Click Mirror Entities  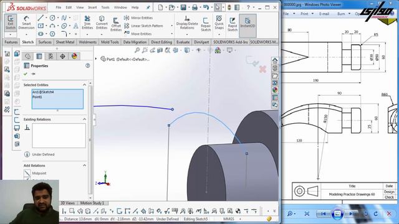click(138, 18)
